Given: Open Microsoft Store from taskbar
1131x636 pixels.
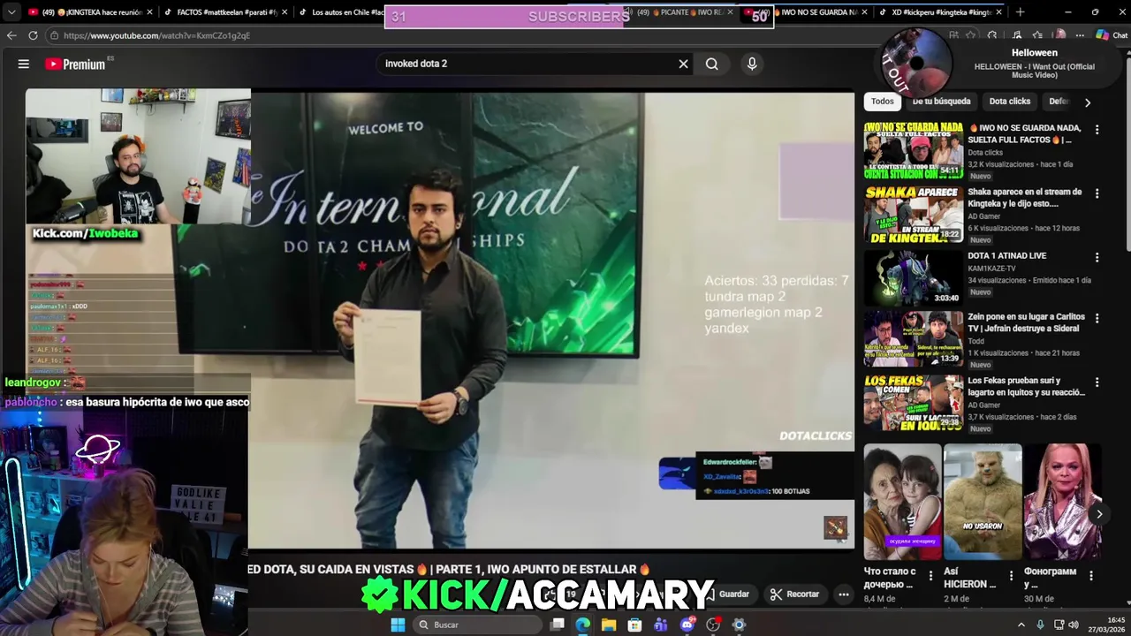Looking at the screenshot, I should click(x=634, y=625).
